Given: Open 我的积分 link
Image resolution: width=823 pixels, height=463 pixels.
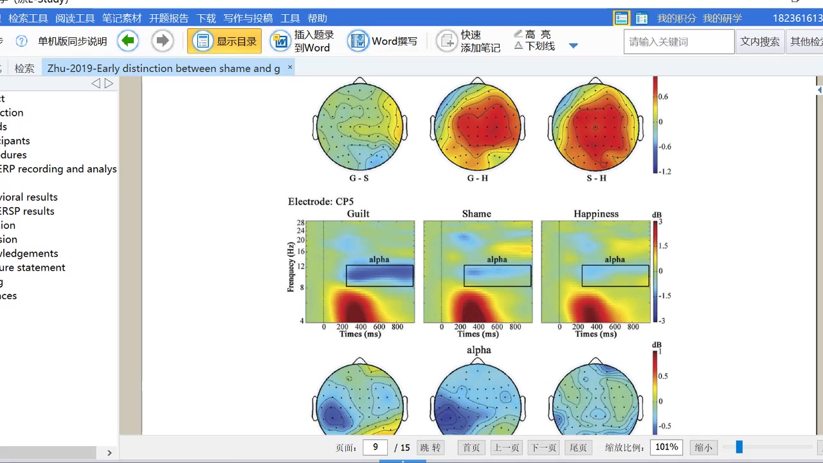Looking at the screenshot, I should pos(676,18).
